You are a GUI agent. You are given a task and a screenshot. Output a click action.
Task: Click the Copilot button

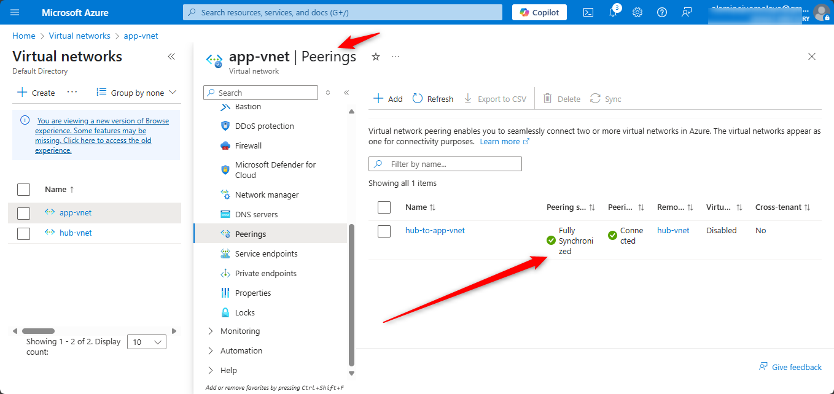coord(539,12)
